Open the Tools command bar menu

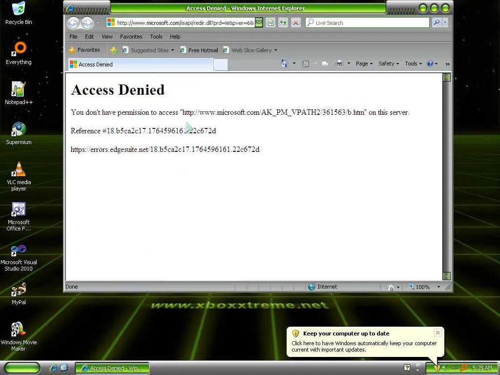pyautogui.click(x=413, y=63)
